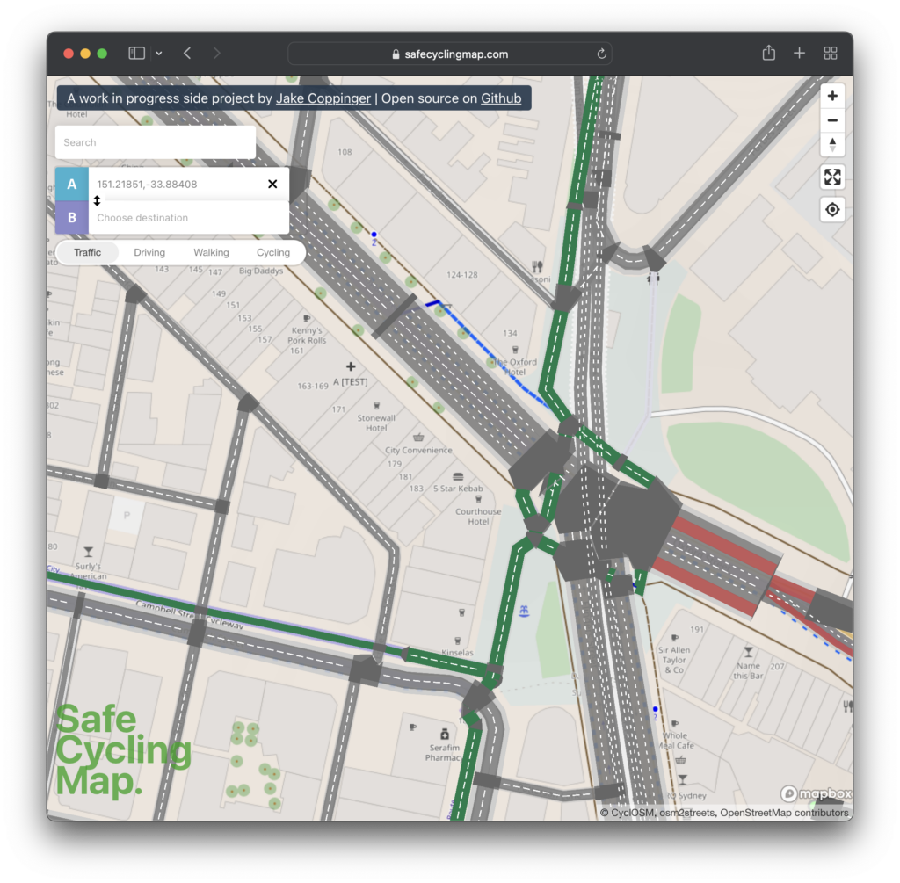Switch to Cycling mode
The image size is (900, 883).
pyautogui.click(x=272, y=252)
